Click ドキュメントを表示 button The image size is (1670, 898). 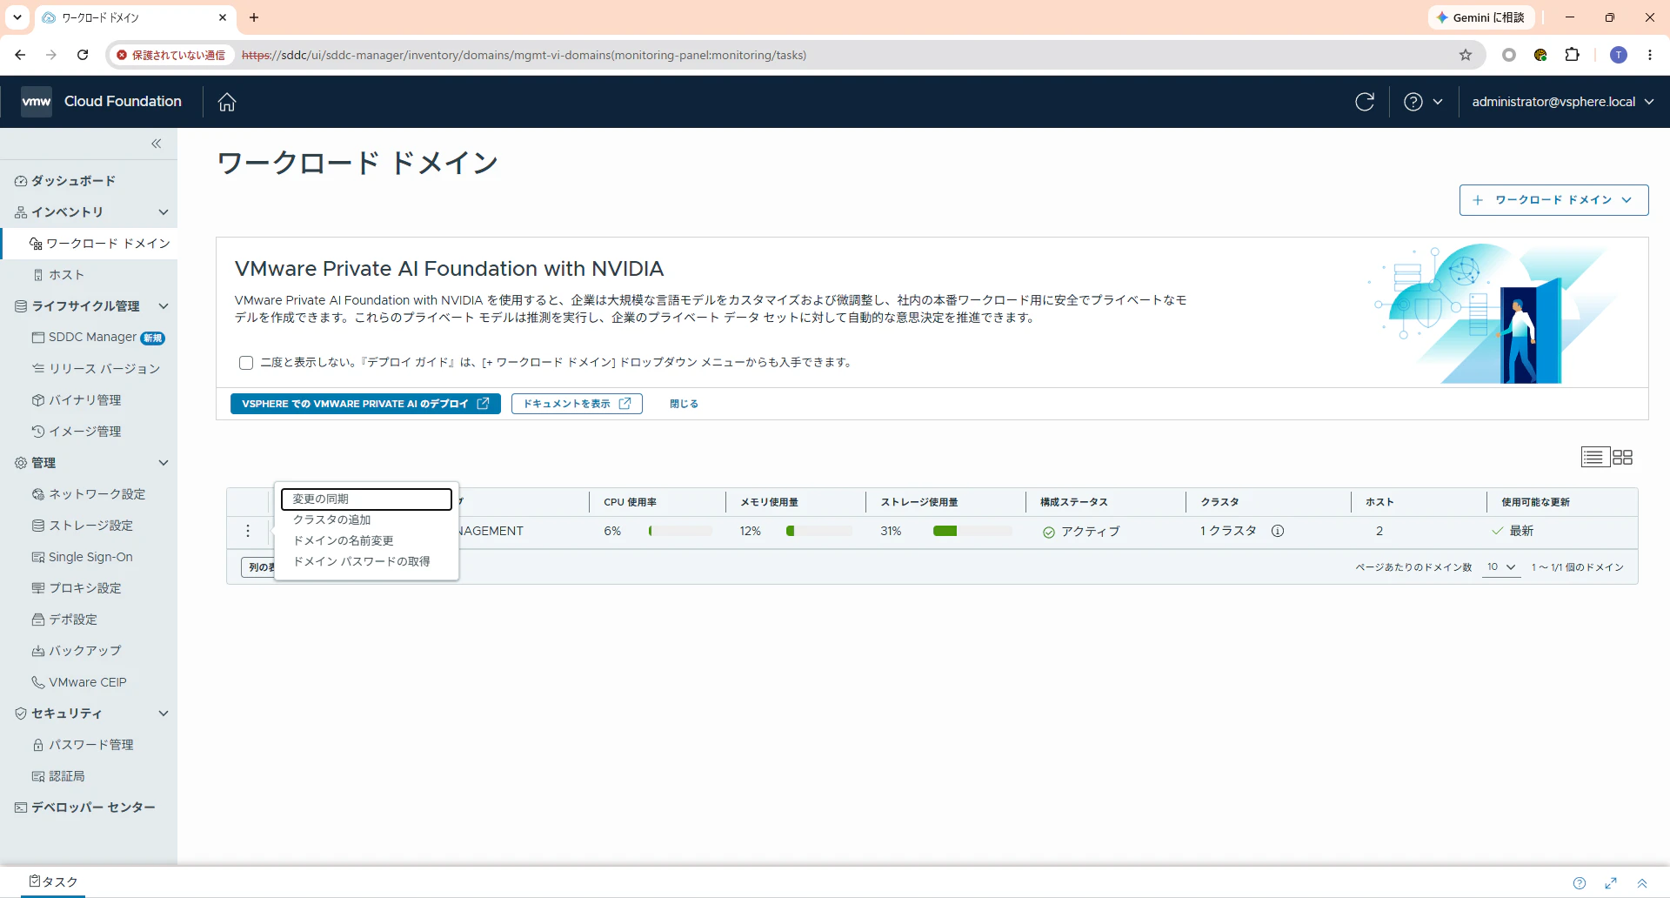coord(577,404)
